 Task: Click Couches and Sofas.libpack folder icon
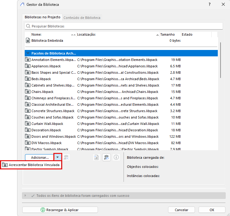[28, 117]
